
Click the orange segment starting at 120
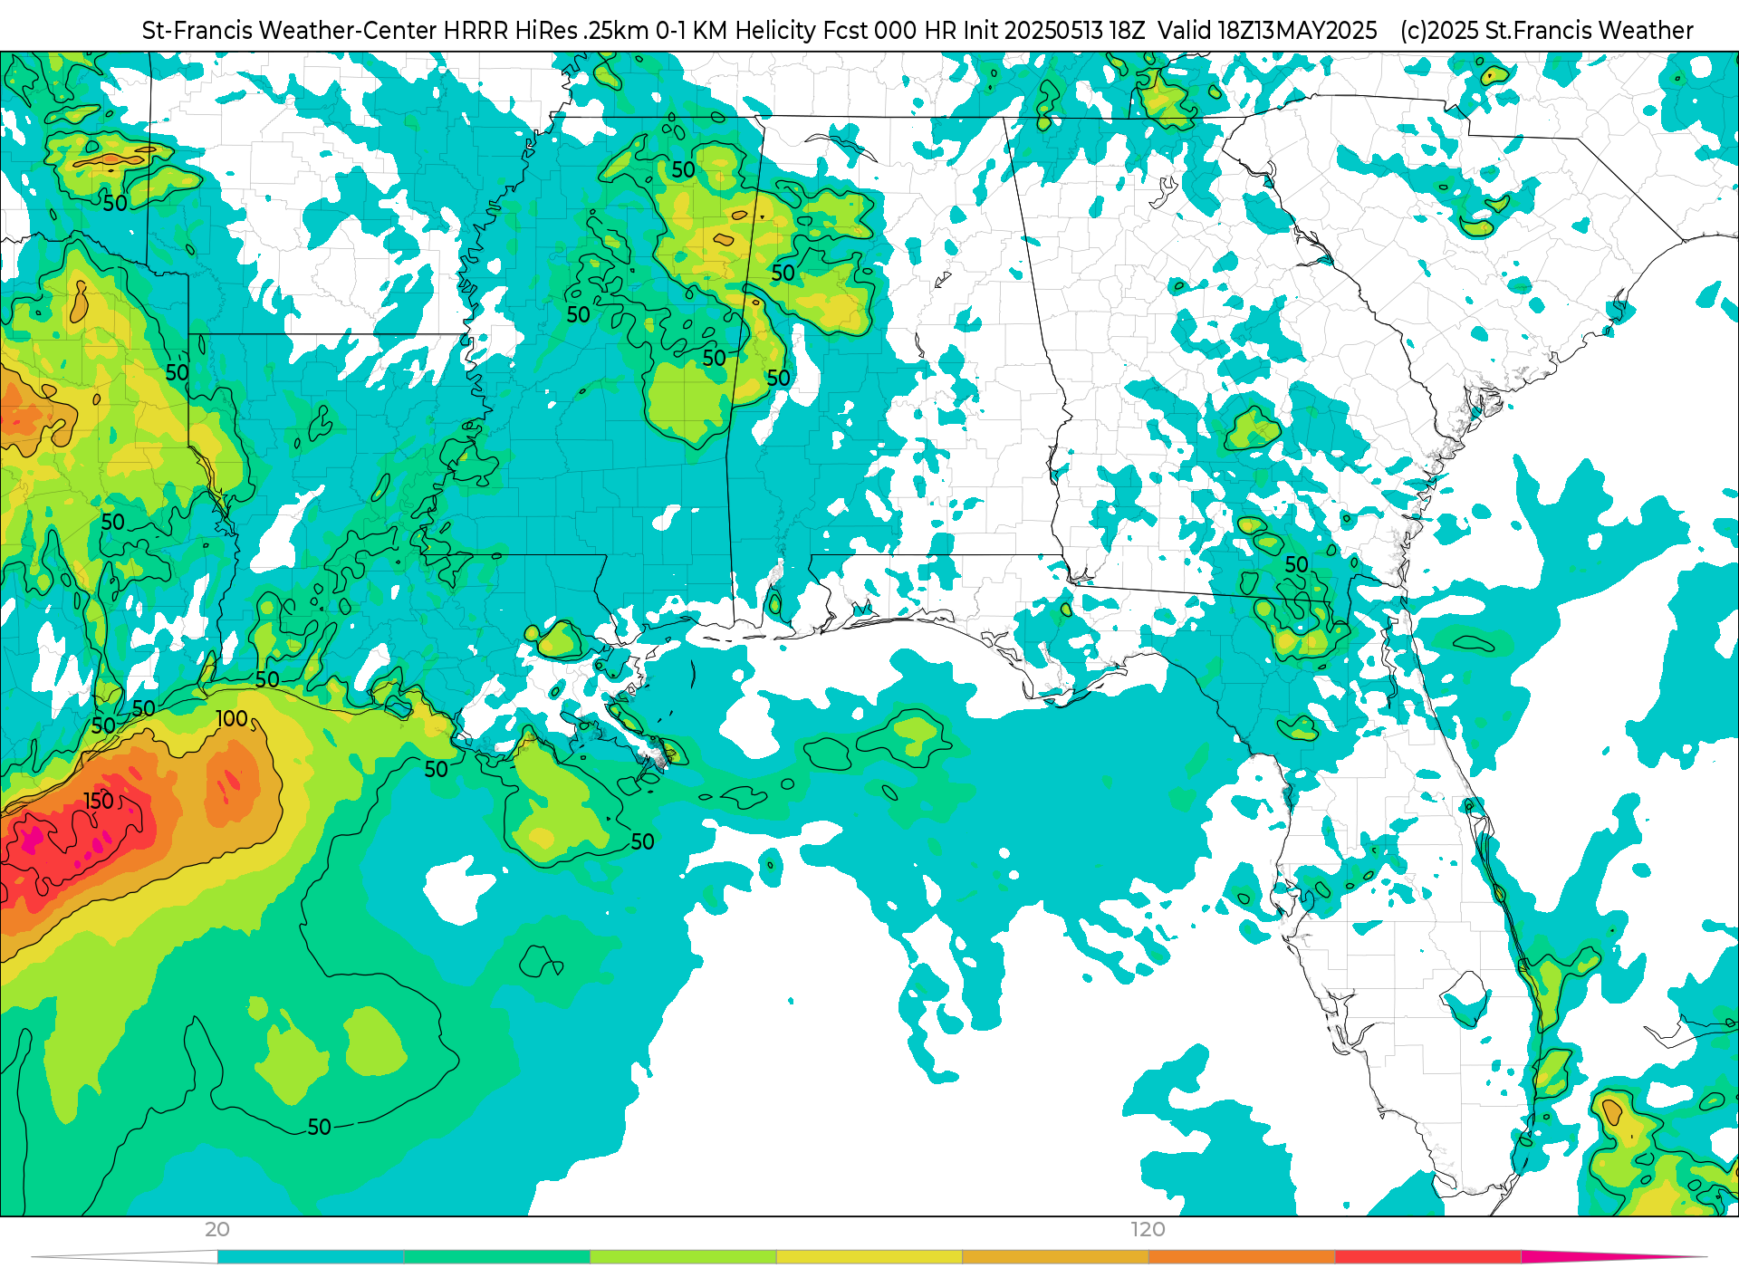[1243, 1257]
